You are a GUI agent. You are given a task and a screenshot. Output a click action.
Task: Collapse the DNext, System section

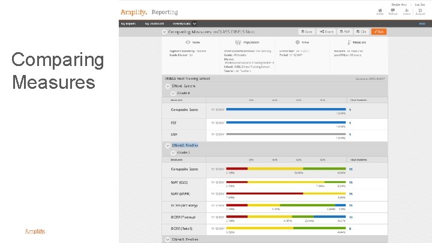167,86
